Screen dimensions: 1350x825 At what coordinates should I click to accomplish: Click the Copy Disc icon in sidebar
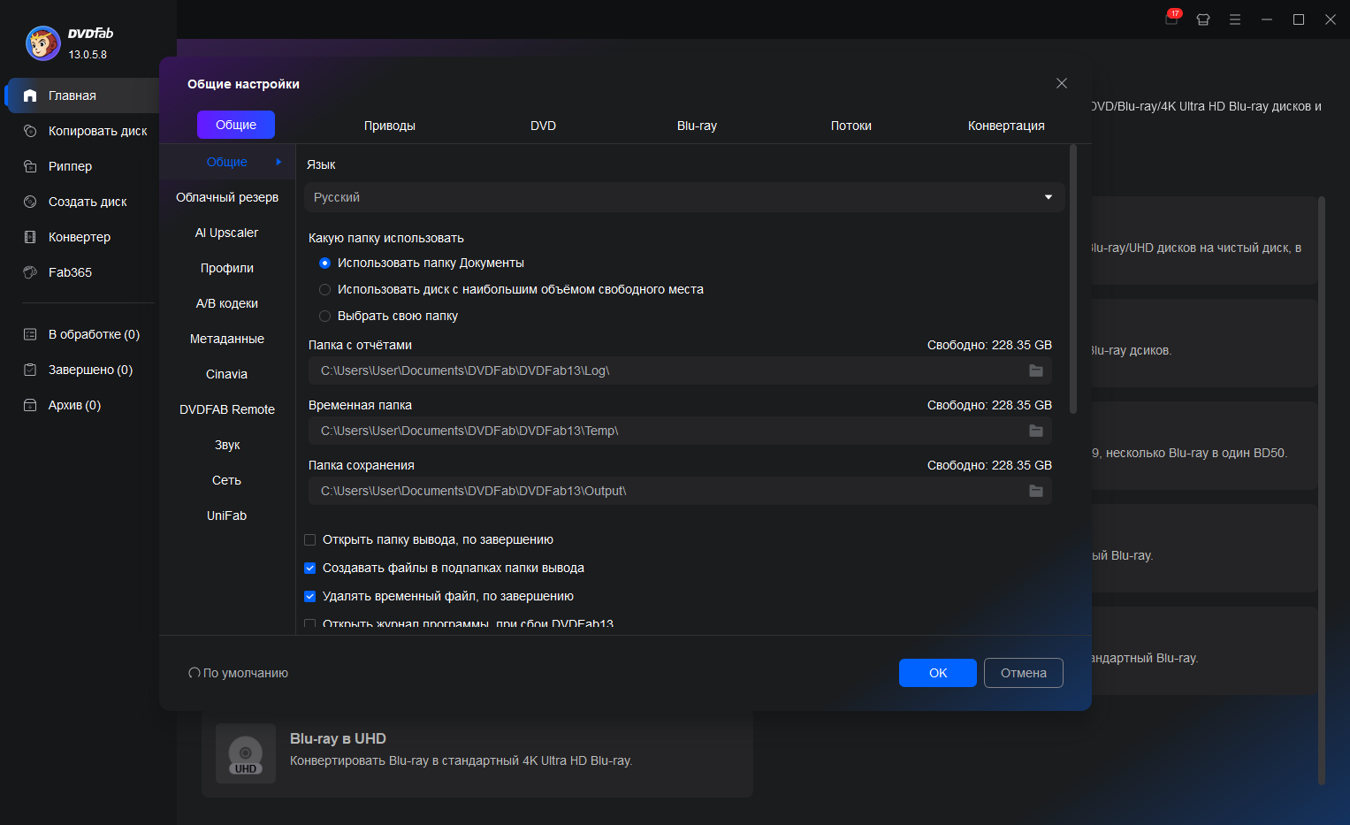30,131
